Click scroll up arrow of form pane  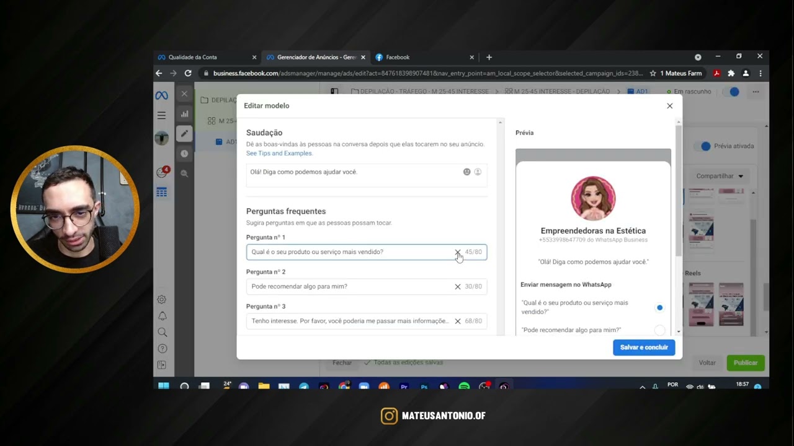click(x=500, y=123)
